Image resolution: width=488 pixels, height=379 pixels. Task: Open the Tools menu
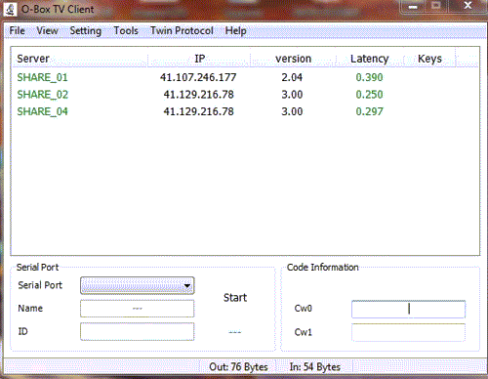(x=126, y=31)
